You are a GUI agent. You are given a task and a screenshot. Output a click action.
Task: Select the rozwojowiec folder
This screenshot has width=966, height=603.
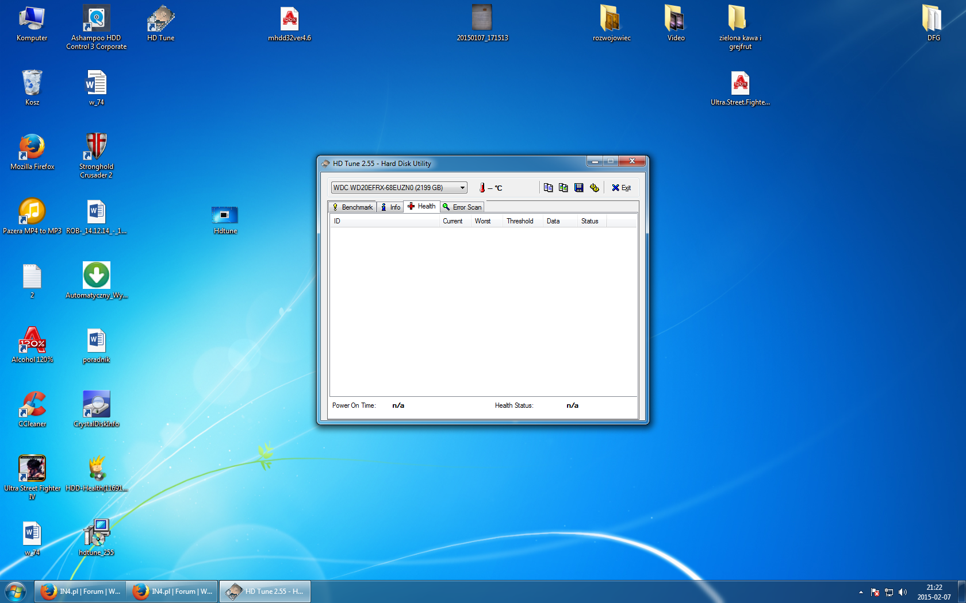coord(611,24)
